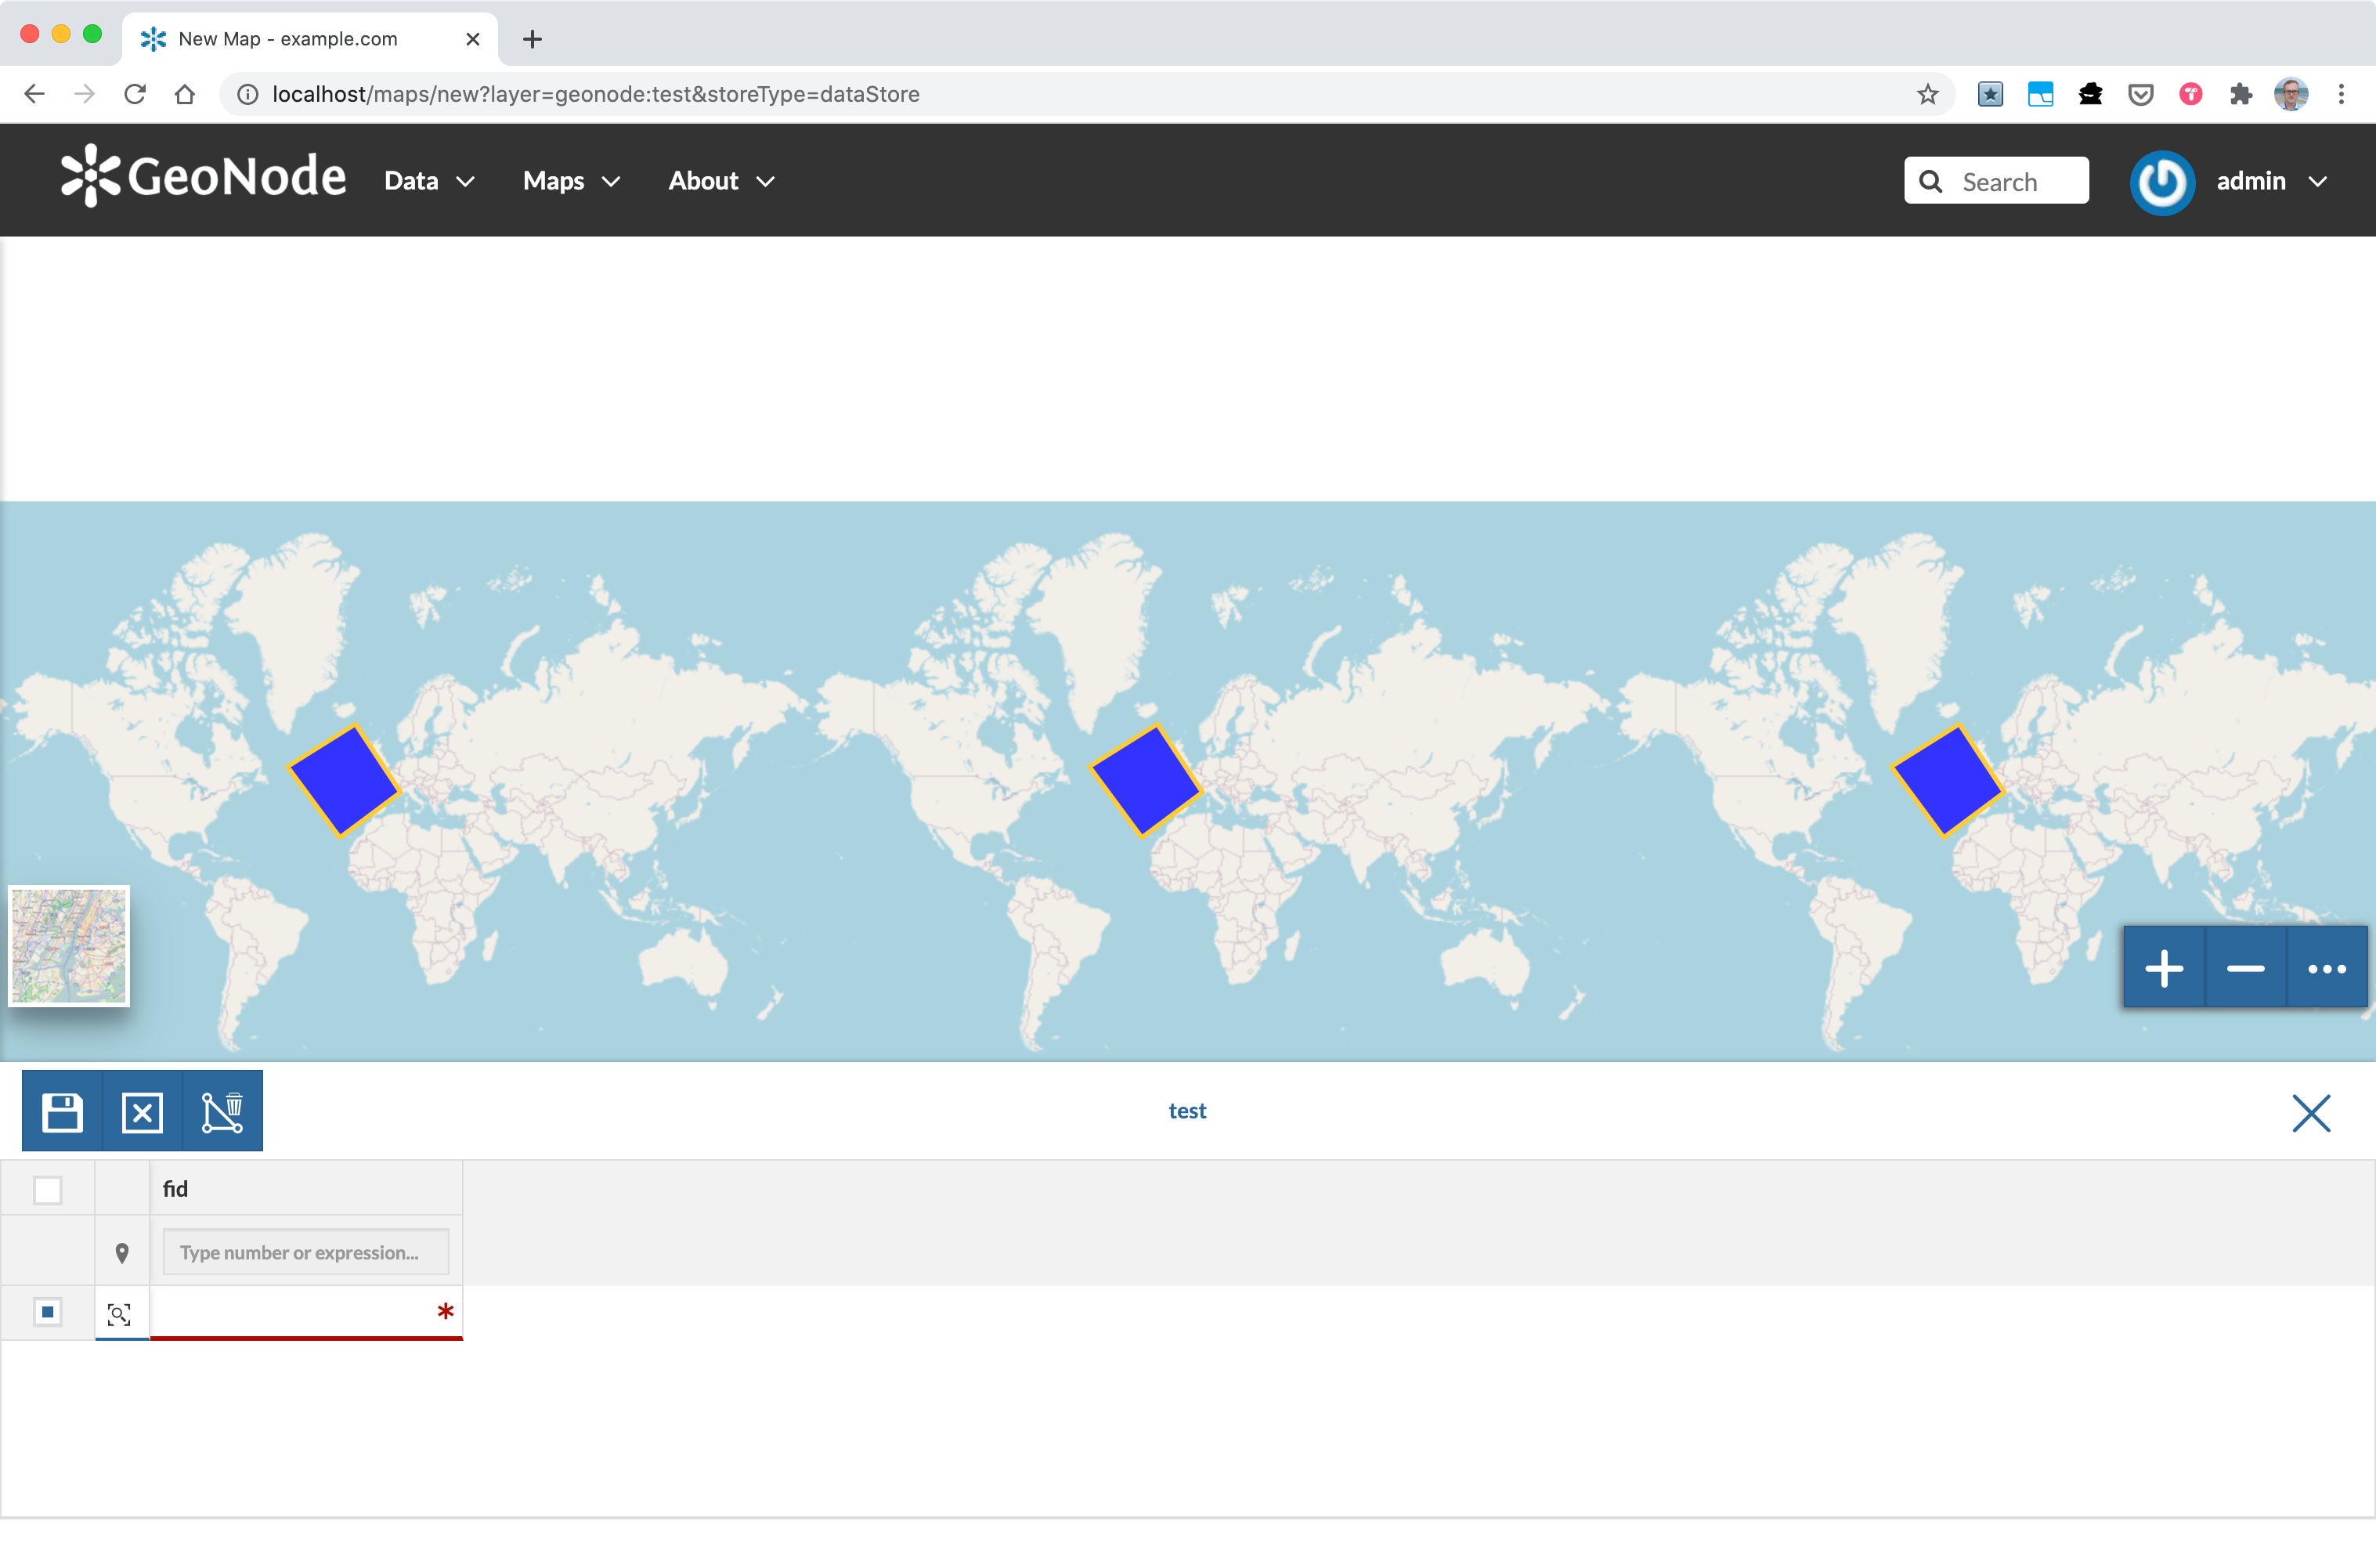Toggle the feature row selection checkbox

(47, 1311)
